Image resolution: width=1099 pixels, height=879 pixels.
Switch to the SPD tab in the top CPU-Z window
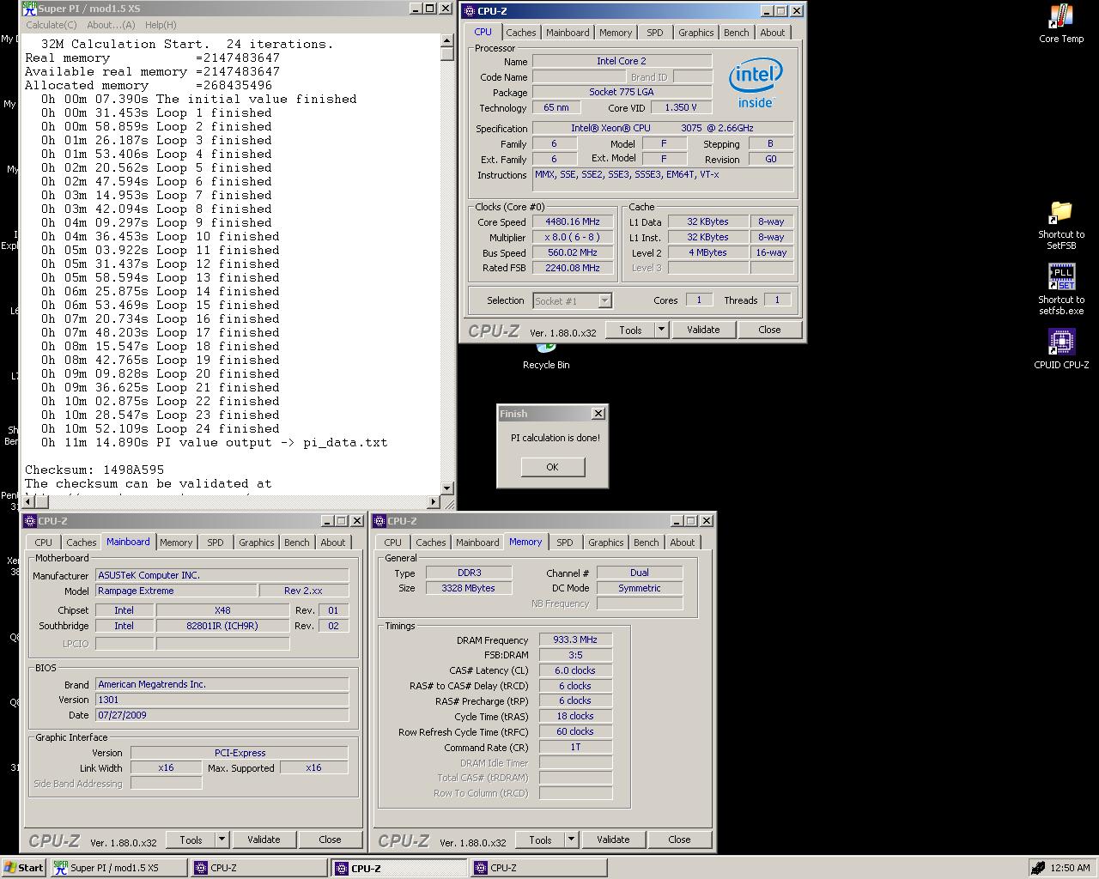(655, 33)
